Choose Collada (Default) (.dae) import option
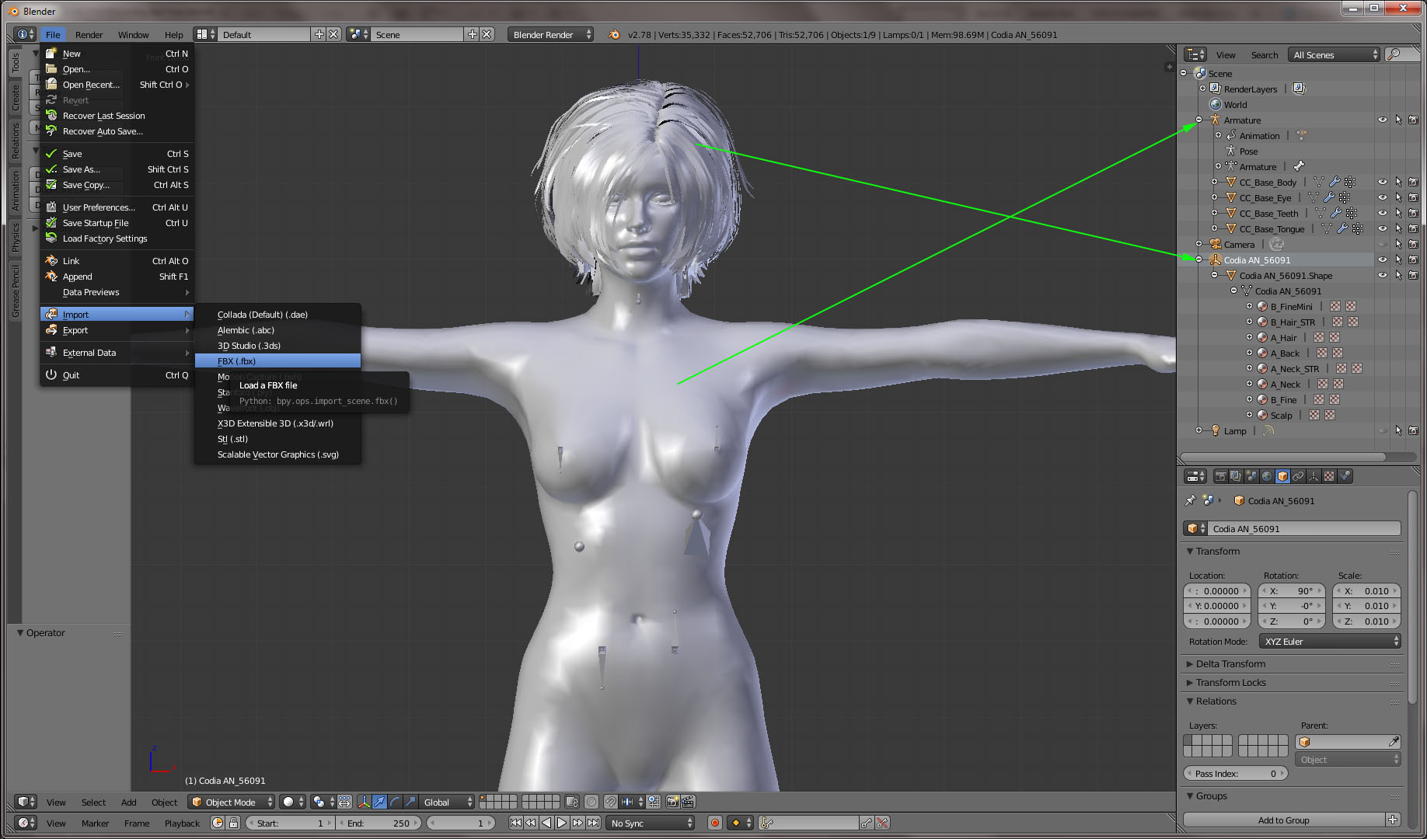Image resolution: width=1427 pixels, height=839 pixels. click(x=277, y=314)
